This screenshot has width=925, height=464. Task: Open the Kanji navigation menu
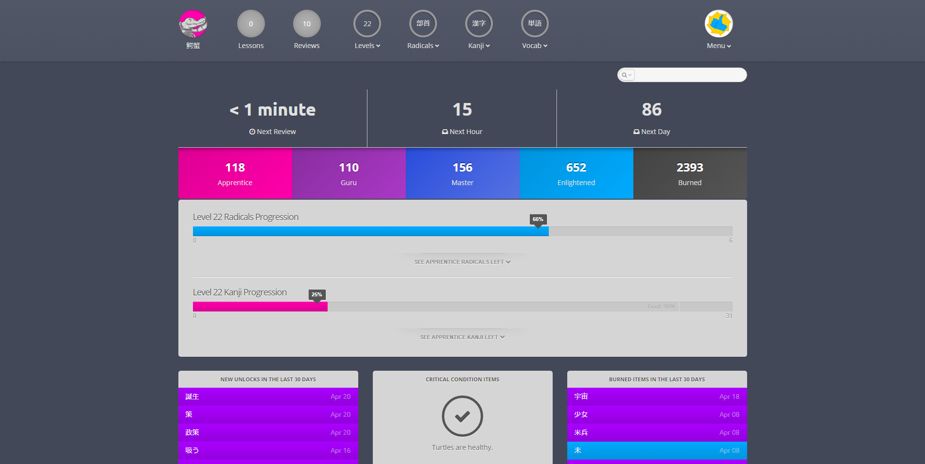pos(478,45)
